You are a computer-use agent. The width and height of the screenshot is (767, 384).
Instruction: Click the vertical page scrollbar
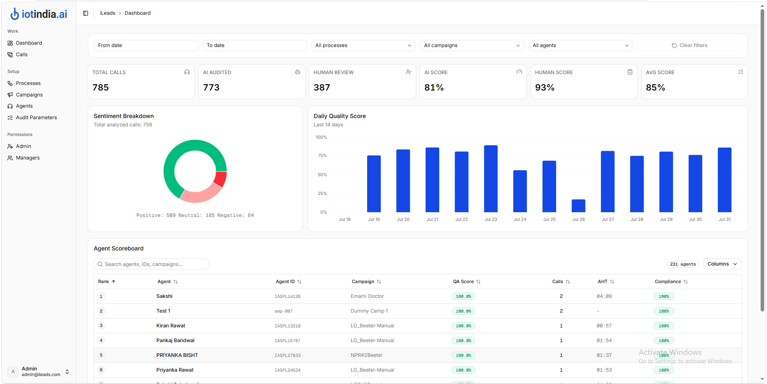pyautogui.click(x=763, y=160)
